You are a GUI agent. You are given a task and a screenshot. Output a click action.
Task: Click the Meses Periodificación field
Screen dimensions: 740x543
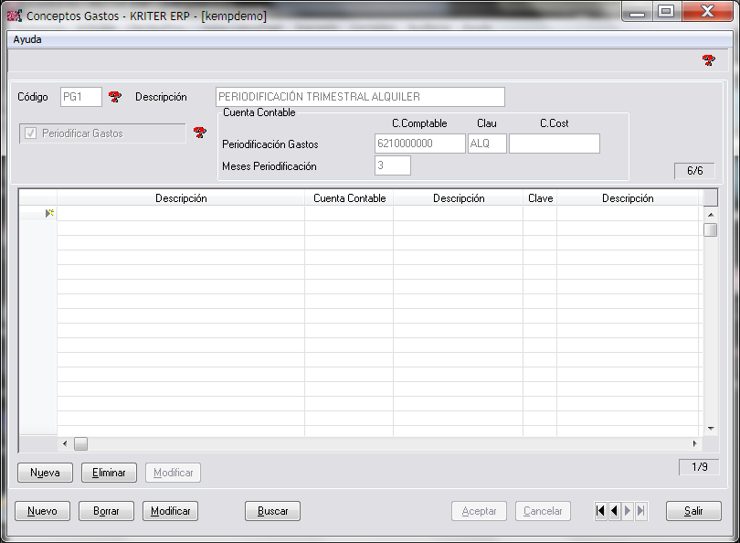pos(393,165)
